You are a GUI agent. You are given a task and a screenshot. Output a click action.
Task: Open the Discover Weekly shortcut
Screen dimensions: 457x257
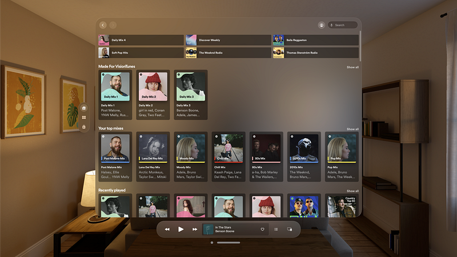pos(228,40)
